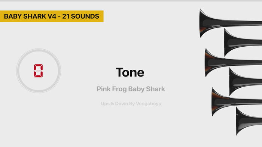Click the word 'Vengaboys' in faded text

[148, 104]
